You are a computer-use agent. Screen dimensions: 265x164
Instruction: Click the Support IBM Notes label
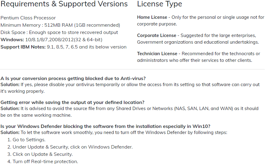click(x=23, y=47)
